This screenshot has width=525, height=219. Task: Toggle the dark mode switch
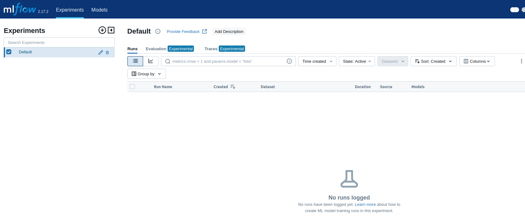[x=515, y=10]
